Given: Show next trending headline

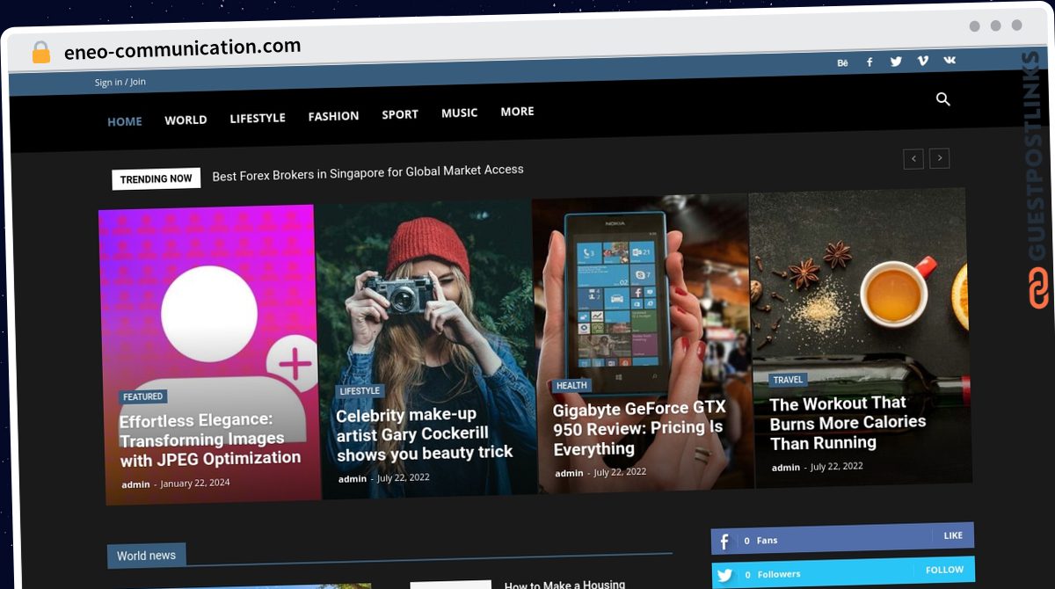Looking at the screenshot, I should point(940,158).
